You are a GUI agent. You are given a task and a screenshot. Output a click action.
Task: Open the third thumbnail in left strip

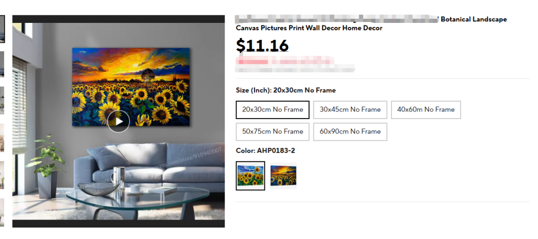2,101
